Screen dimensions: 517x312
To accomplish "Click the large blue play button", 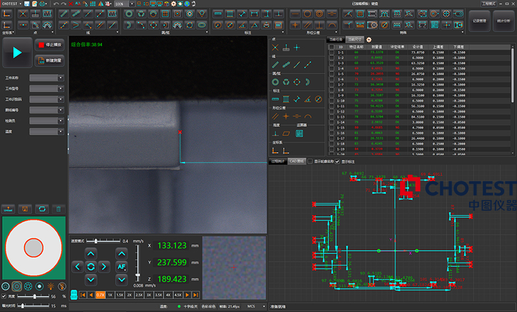I will [x=17, y=54].
